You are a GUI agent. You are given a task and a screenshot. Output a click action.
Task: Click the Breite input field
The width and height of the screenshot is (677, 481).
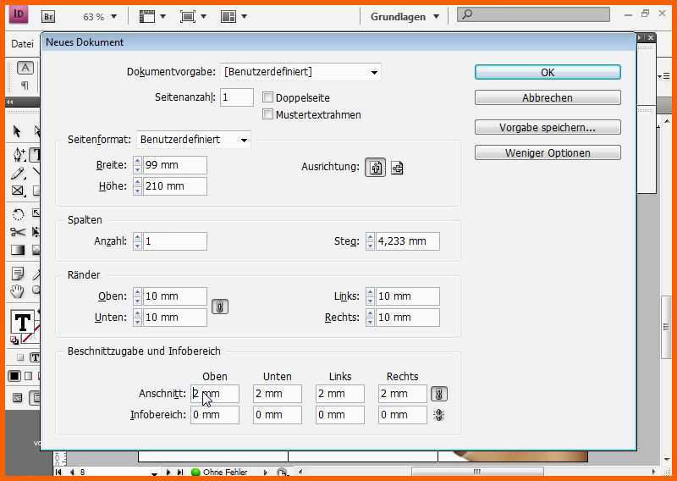coord(174,165)
